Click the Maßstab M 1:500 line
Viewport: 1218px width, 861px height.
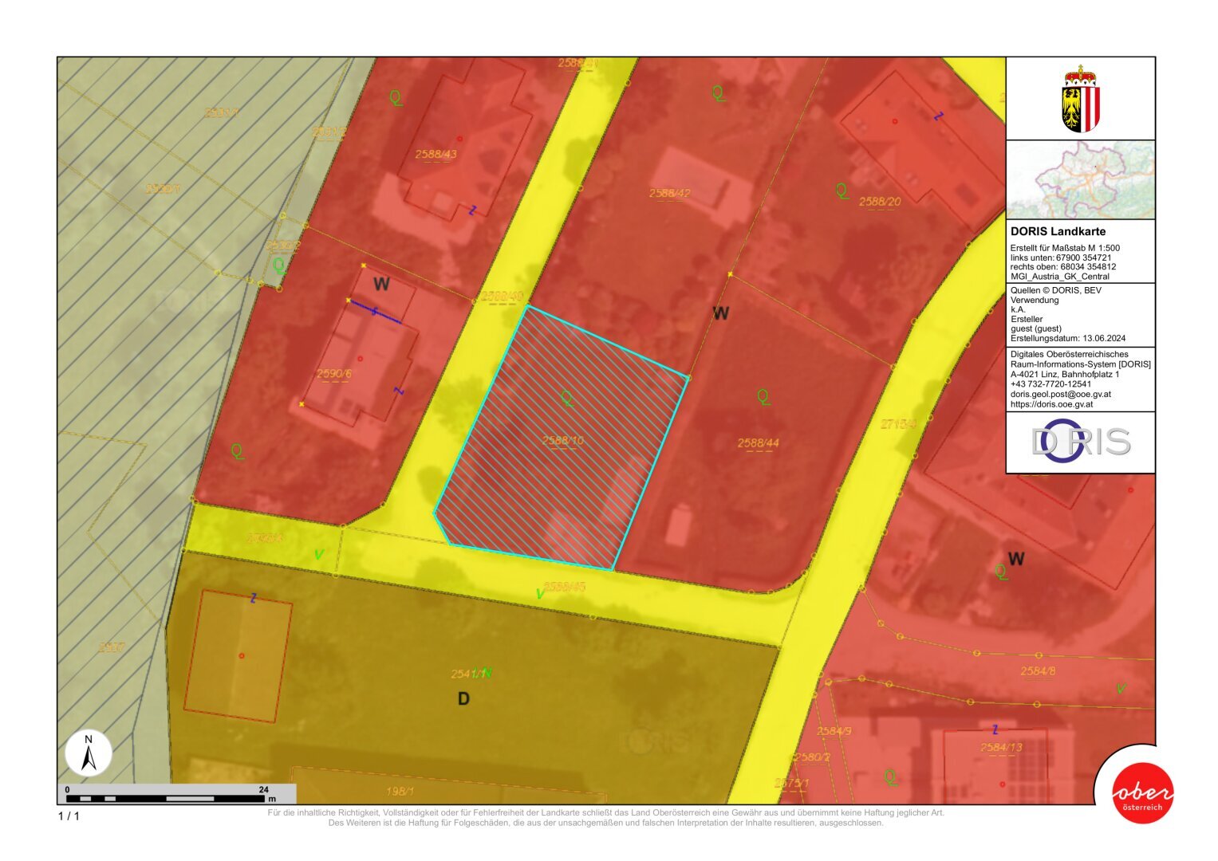tap(1065, 248)
